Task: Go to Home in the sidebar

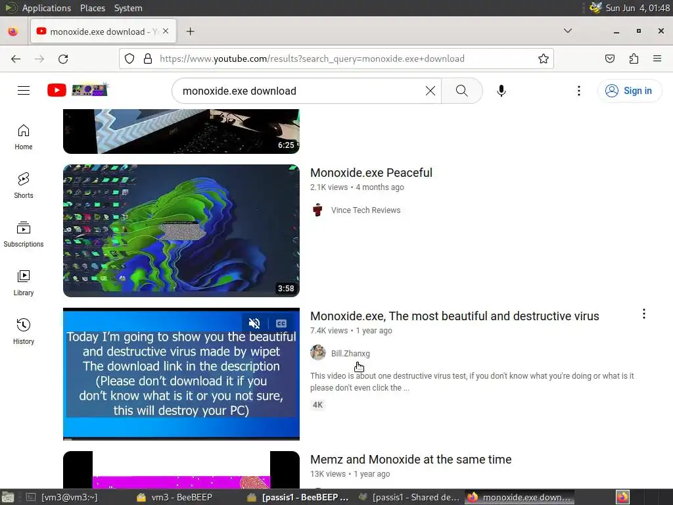Action: pos(24,137)
